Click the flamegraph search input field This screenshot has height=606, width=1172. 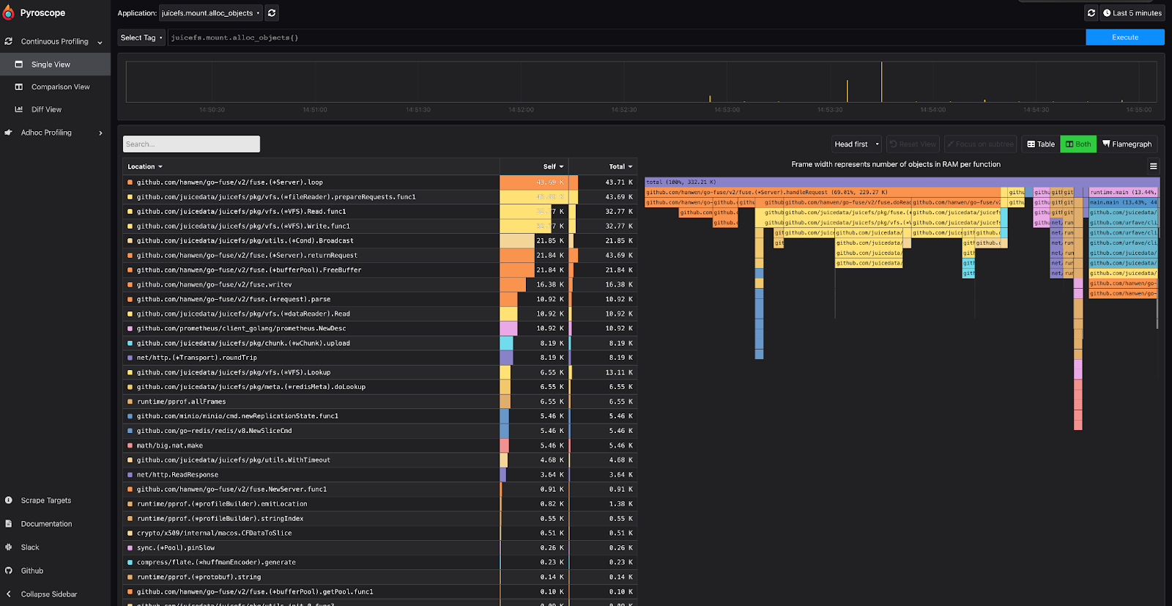[191, 144]
